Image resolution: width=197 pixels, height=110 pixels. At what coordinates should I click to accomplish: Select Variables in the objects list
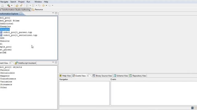6,82
